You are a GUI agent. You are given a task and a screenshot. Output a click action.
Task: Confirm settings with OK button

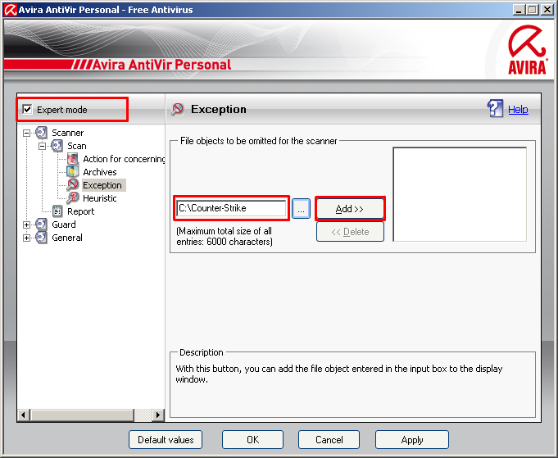[252, 440]
